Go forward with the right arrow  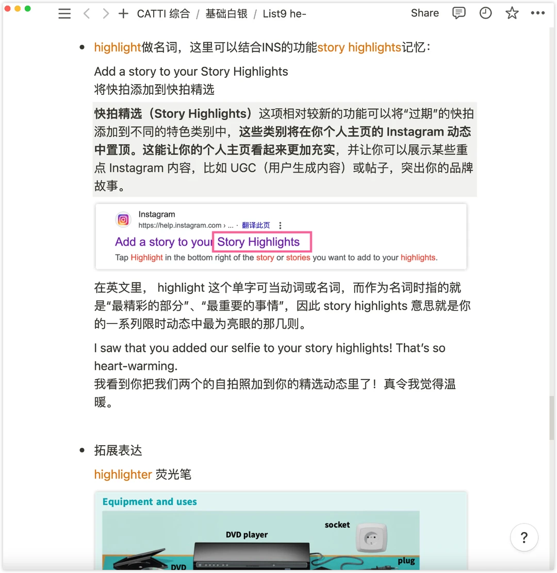coord(105,14)
